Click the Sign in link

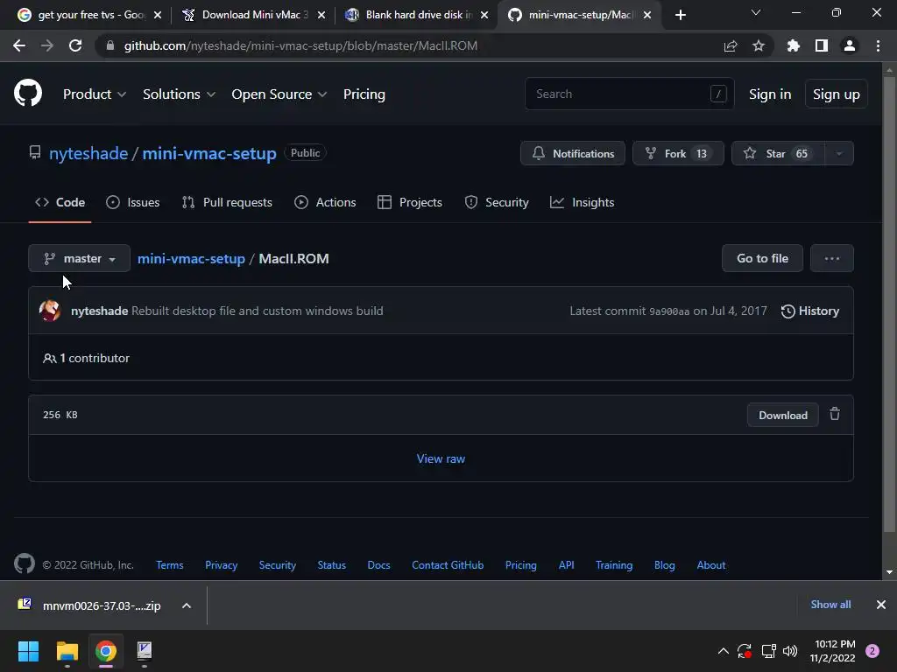coord(770,94)
